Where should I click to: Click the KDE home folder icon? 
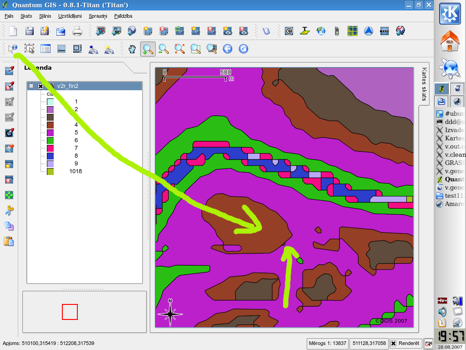[450, 41]
